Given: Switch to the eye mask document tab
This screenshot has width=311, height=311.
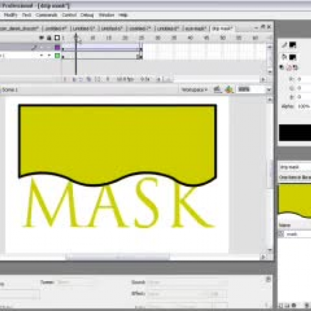Looking at the screenshot, I should coord(195,28).
